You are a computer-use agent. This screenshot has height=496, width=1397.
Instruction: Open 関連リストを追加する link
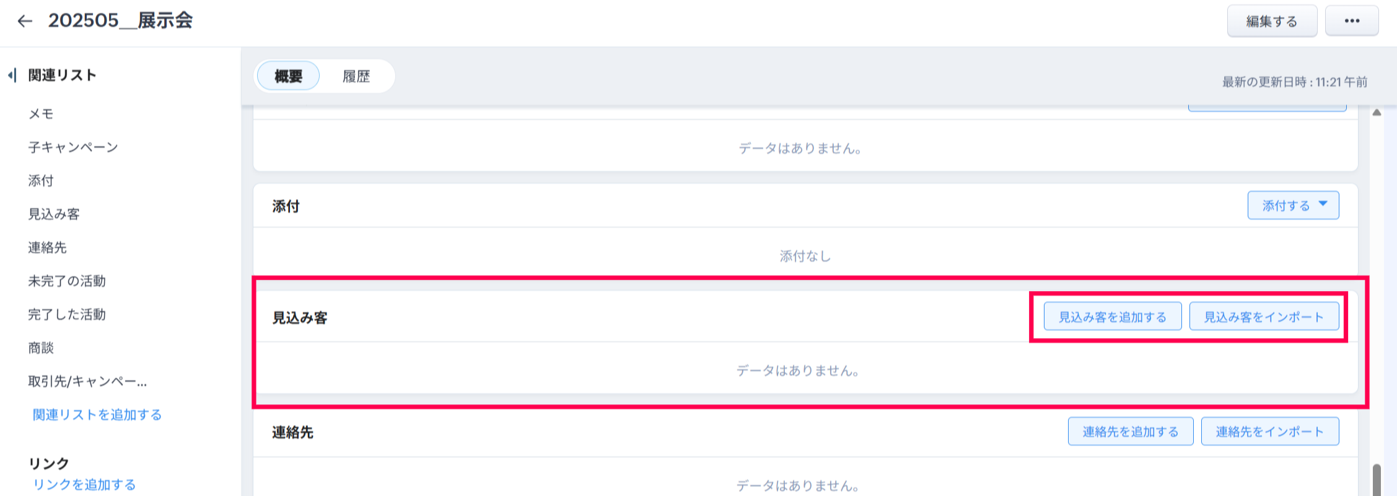pyautogui.click(x=97, y=415)
